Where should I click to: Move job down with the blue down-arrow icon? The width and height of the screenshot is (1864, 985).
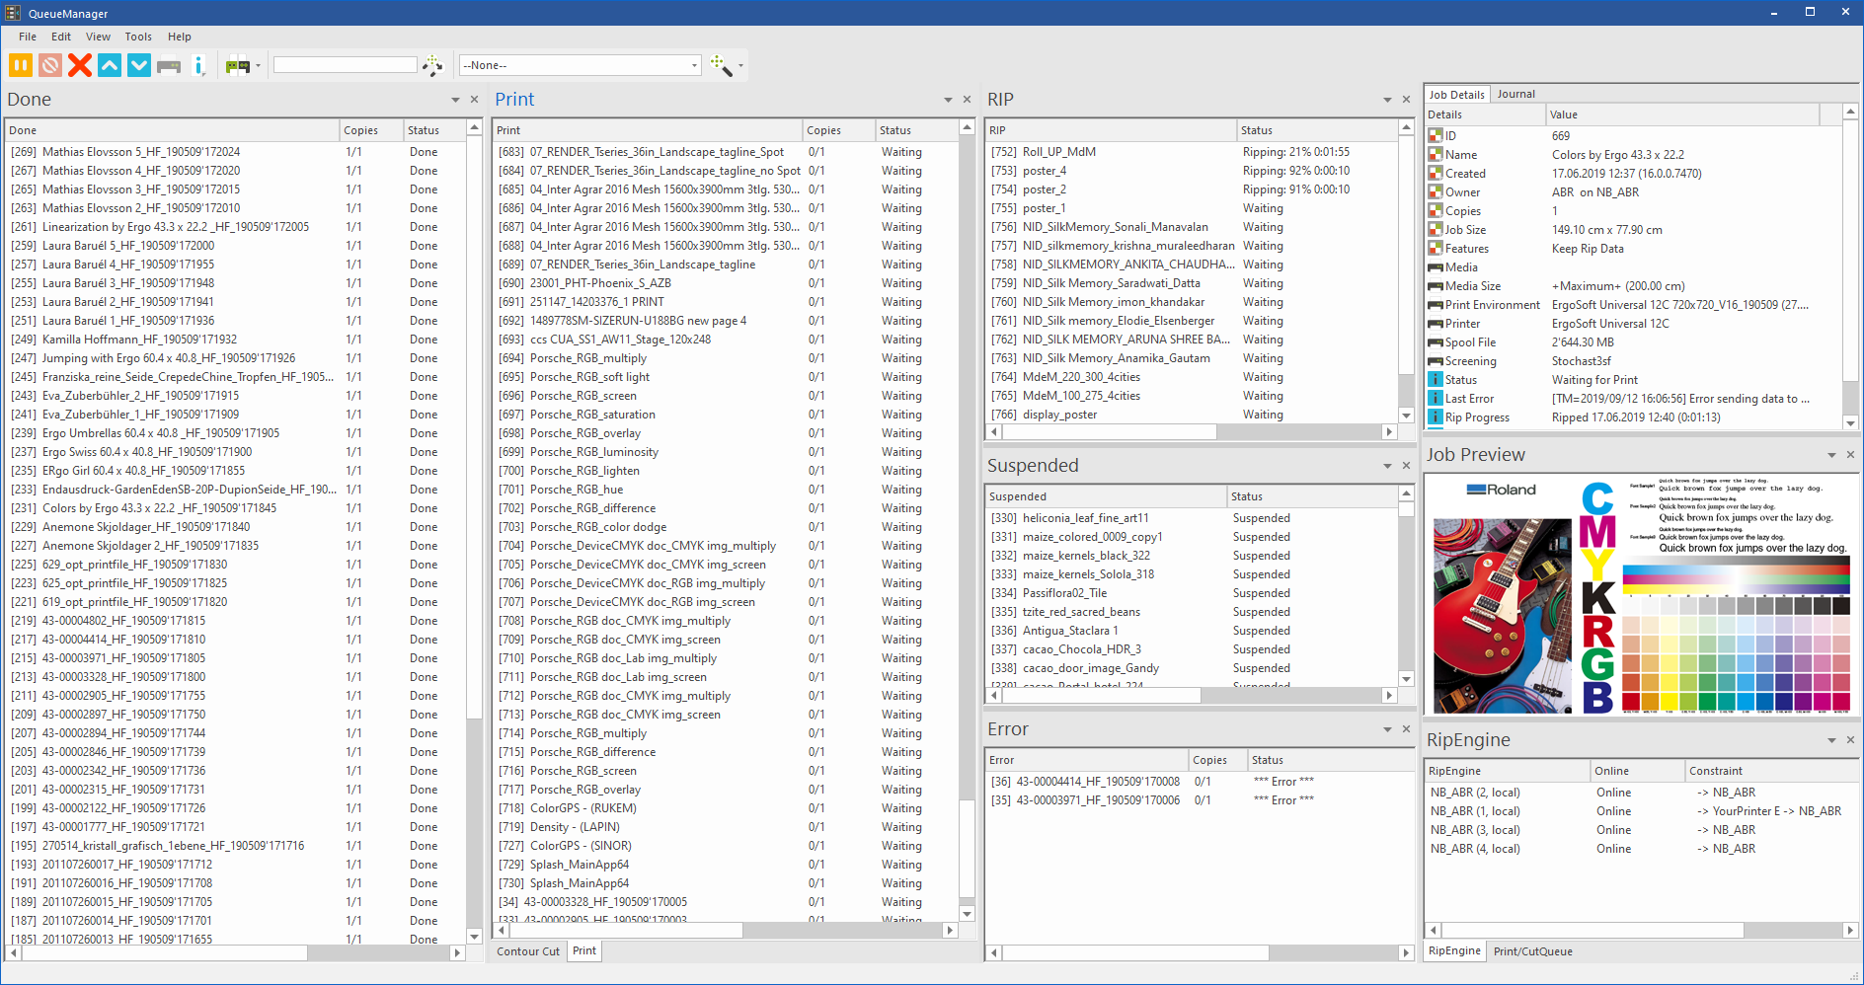point(138,65)
